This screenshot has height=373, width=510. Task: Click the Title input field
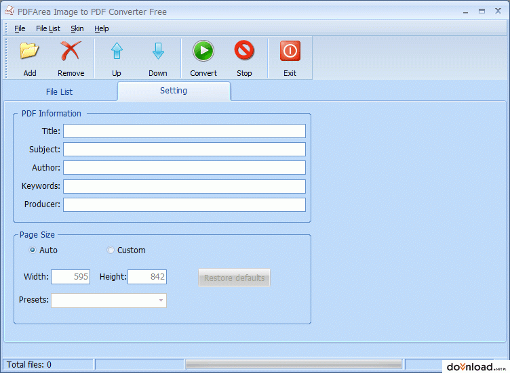pyautogui.click(x=184, y=131)
